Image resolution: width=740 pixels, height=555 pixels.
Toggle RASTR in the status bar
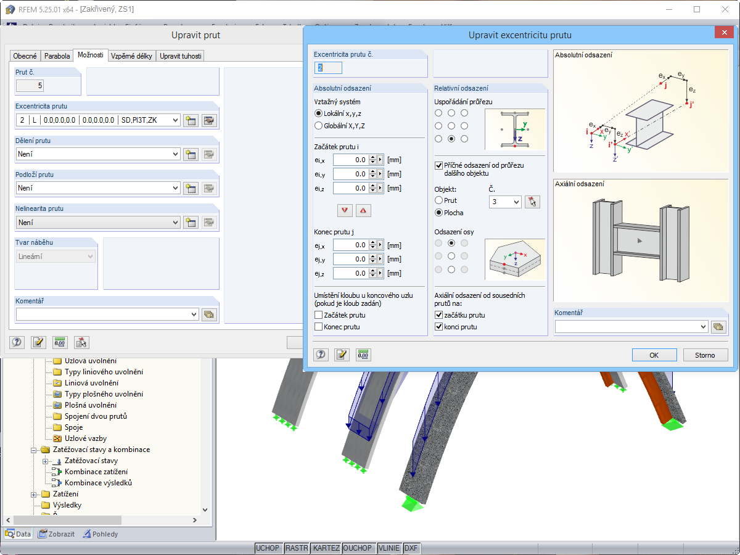tap(297, 548)
